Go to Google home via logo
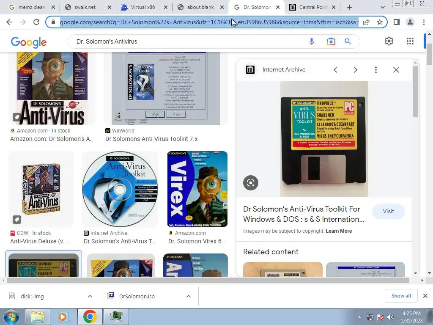 [29, 42]
